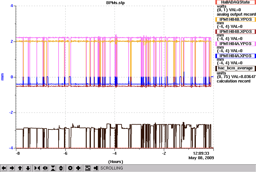
Task: Select the HallADAQState legend entry
Action: (236, 2)
